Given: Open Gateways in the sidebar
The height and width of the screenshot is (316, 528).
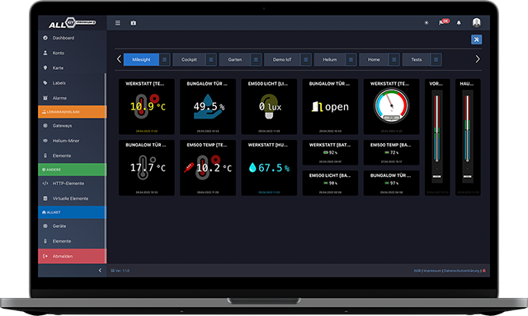Looking at the screenshot, I should [x=72, y=126].
